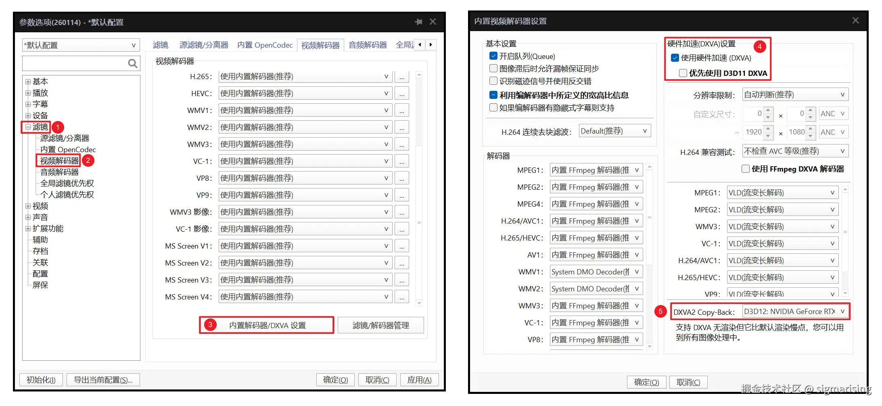Open the H.265 decoder dropdown

pos(386,76)
